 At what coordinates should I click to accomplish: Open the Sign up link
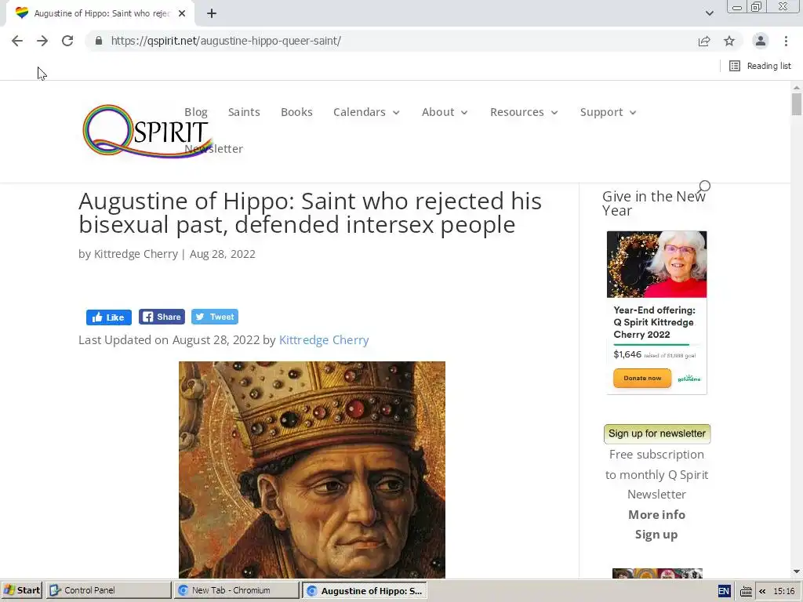pos(656,535)
